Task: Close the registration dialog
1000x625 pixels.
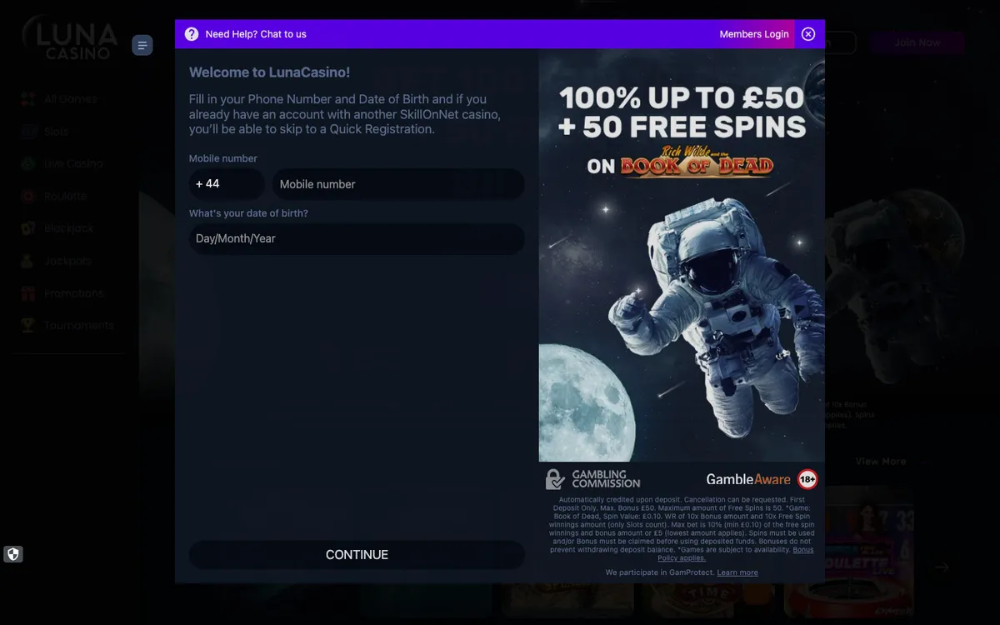Action: 808,34
